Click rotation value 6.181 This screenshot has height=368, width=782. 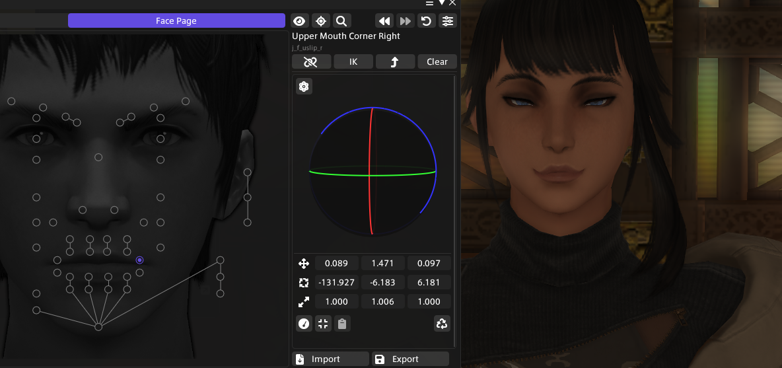(429, 282)
